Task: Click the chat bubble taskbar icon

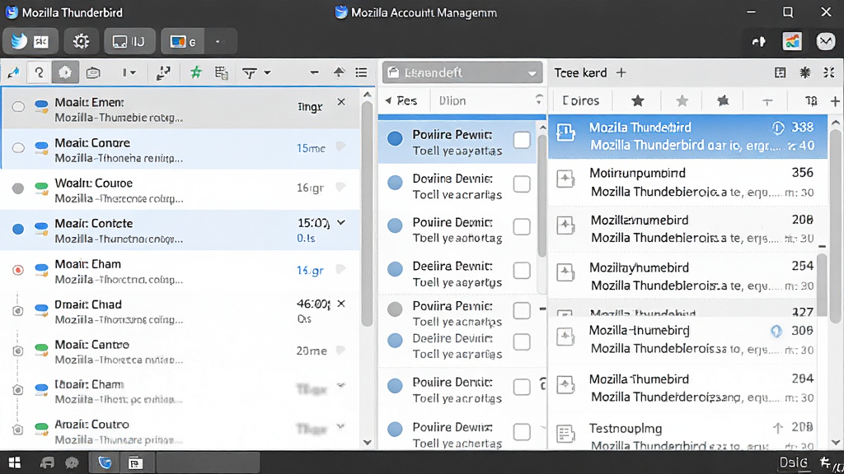Action: (73, 462)
